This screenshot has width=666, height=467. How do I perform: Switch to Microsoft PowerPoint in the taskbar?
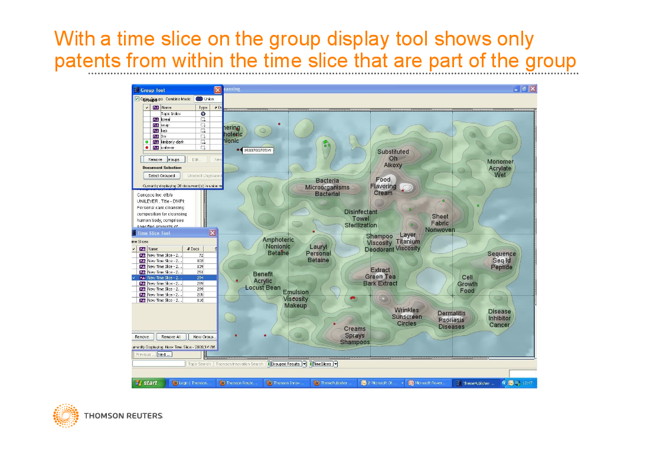[429, 383]
